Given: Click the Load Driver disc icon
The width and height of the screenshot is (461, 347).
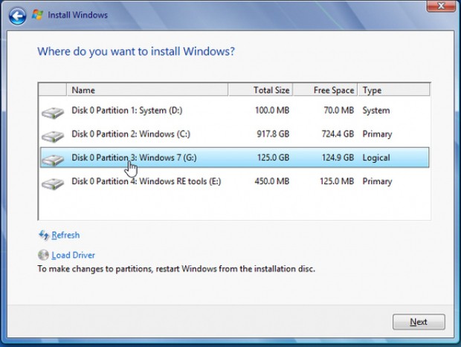Looking at the screenshot, I should coord(43,255).
